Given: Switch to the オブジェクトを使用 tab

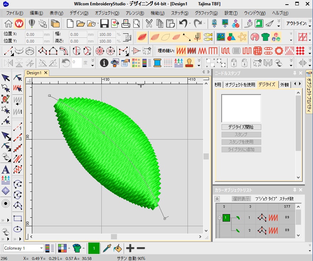Looking at the screenshot, I should pyautogui.click(x=240, y=85).
